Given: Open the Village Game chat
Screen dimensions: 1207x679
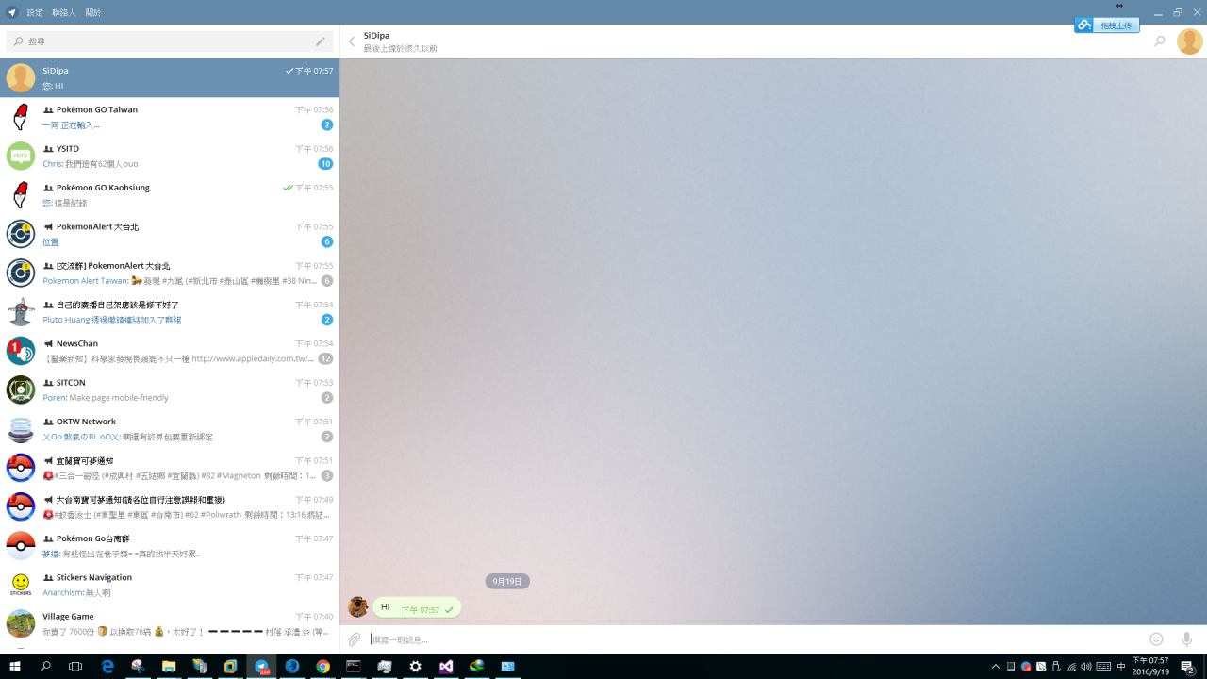Looking at the screenshot, I should tap(170, 623).
